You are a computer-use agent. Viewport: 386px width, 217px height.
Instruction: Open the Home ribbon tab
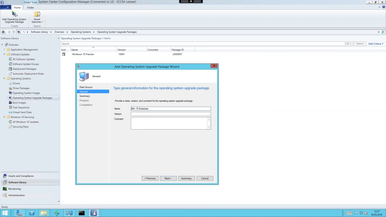tap(17, 8)
